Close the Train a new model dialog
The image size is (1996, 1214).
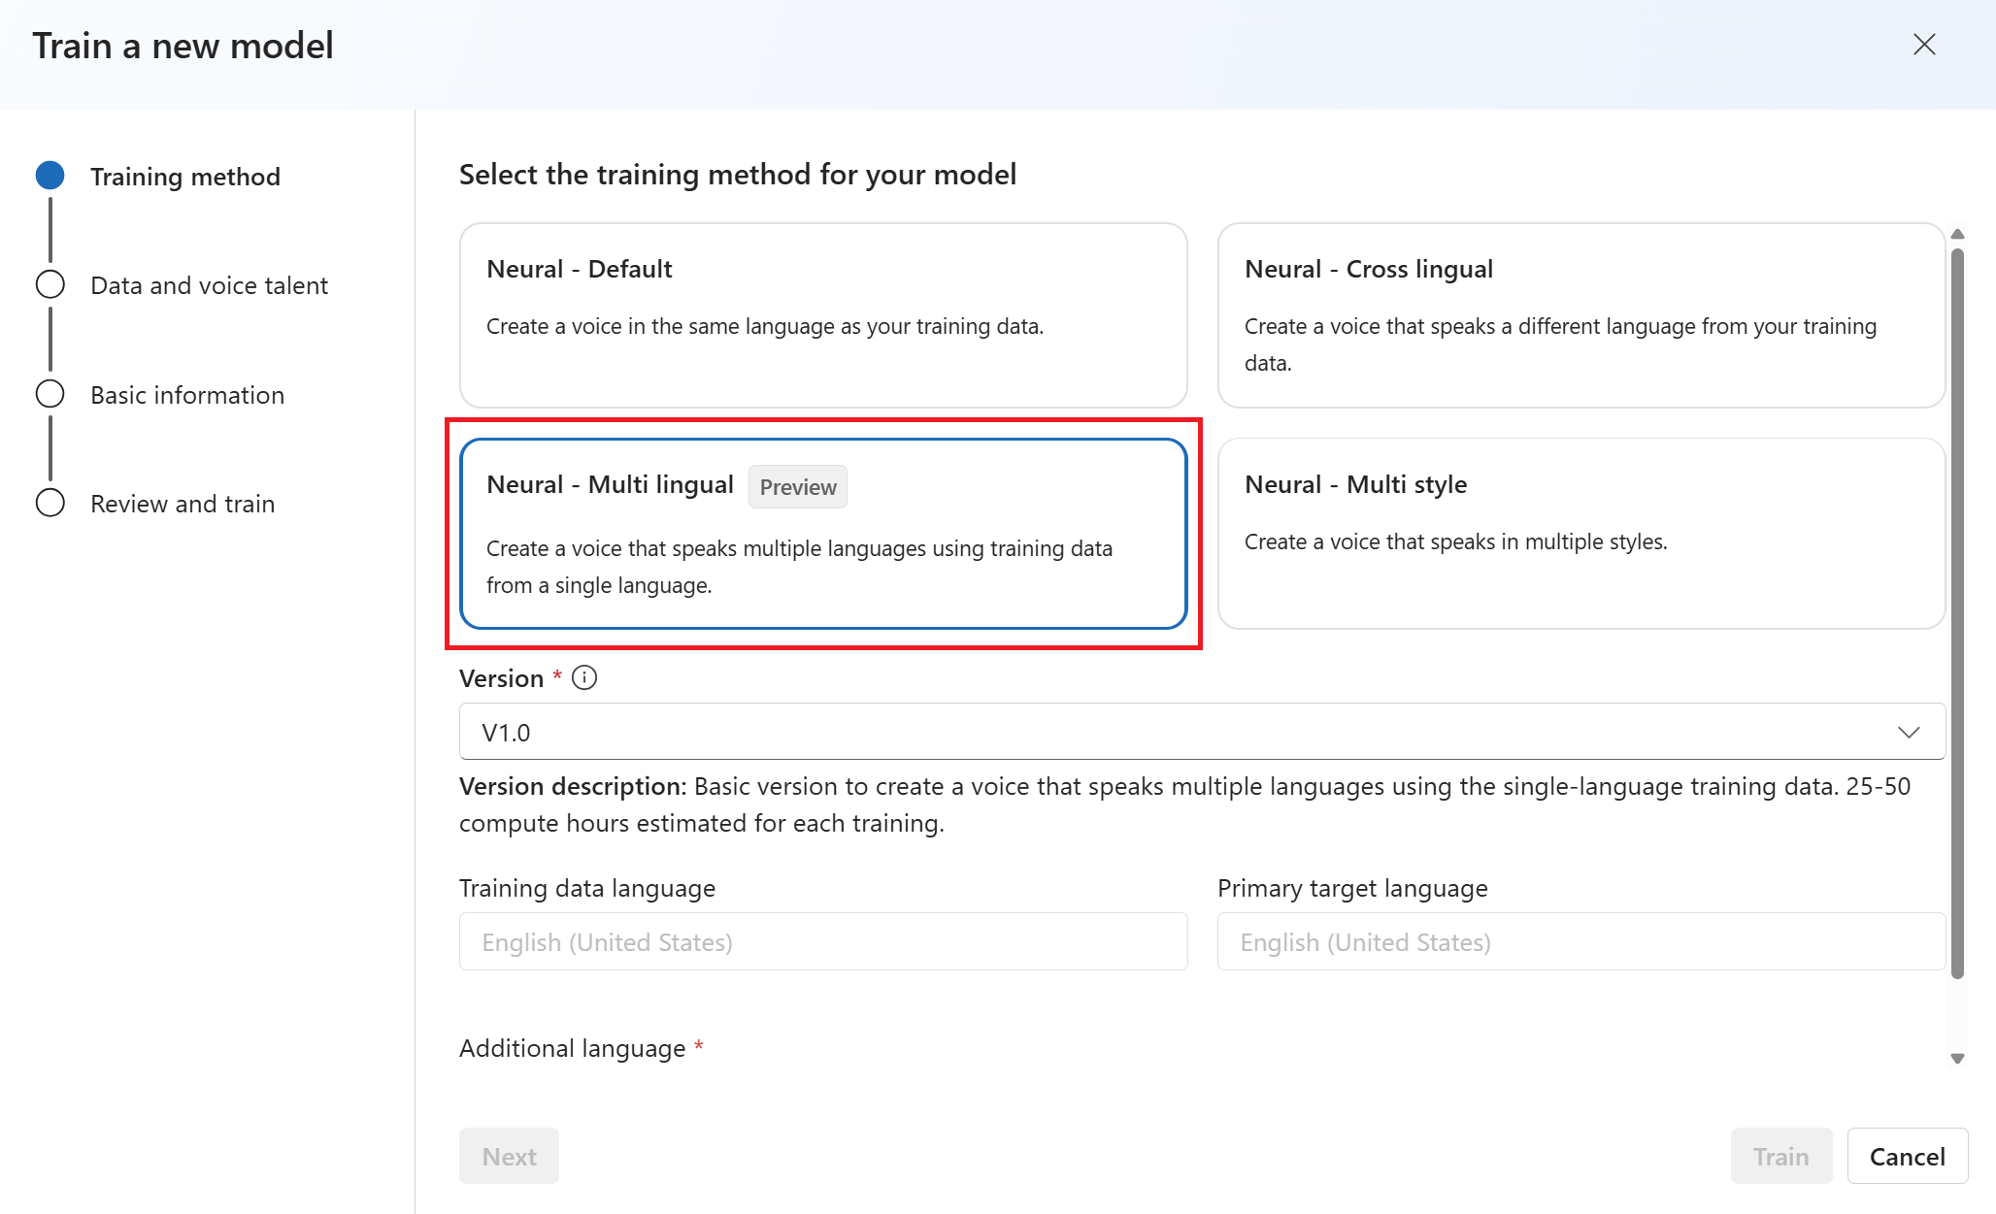click(x=1923, y=45)
